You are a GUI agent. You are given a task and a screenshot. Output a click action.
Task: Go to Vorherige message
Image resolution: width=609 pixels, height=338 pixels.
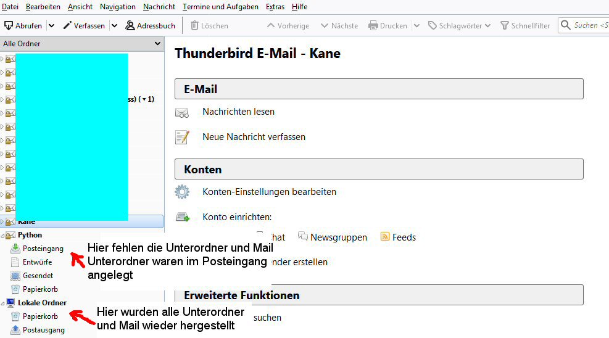coord(288,26)
